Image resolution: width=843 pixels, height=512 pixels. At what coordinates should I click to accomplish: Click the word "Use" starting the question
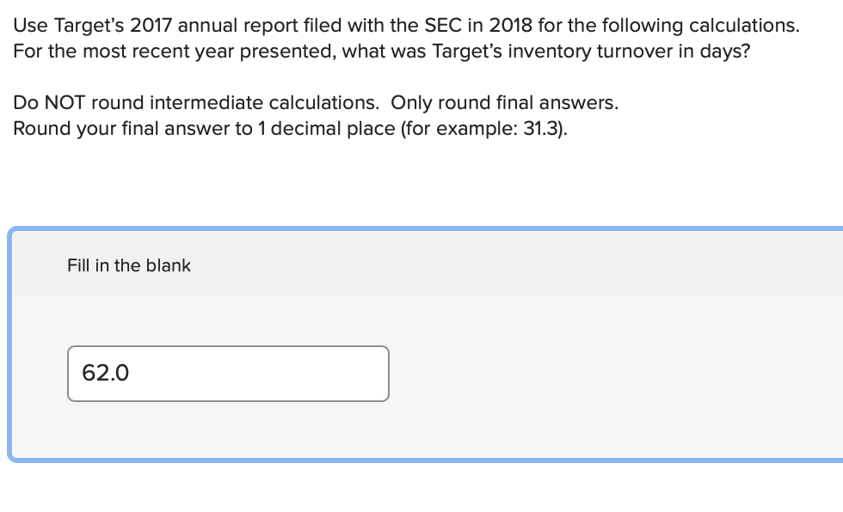click(30, 25)
